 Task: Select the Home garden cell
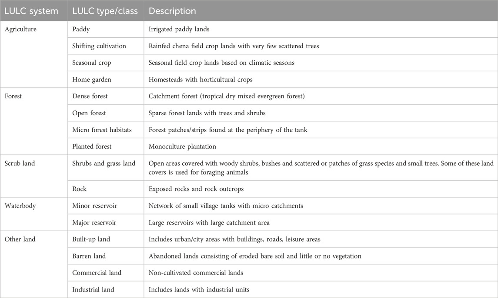(x=106, y=80)
